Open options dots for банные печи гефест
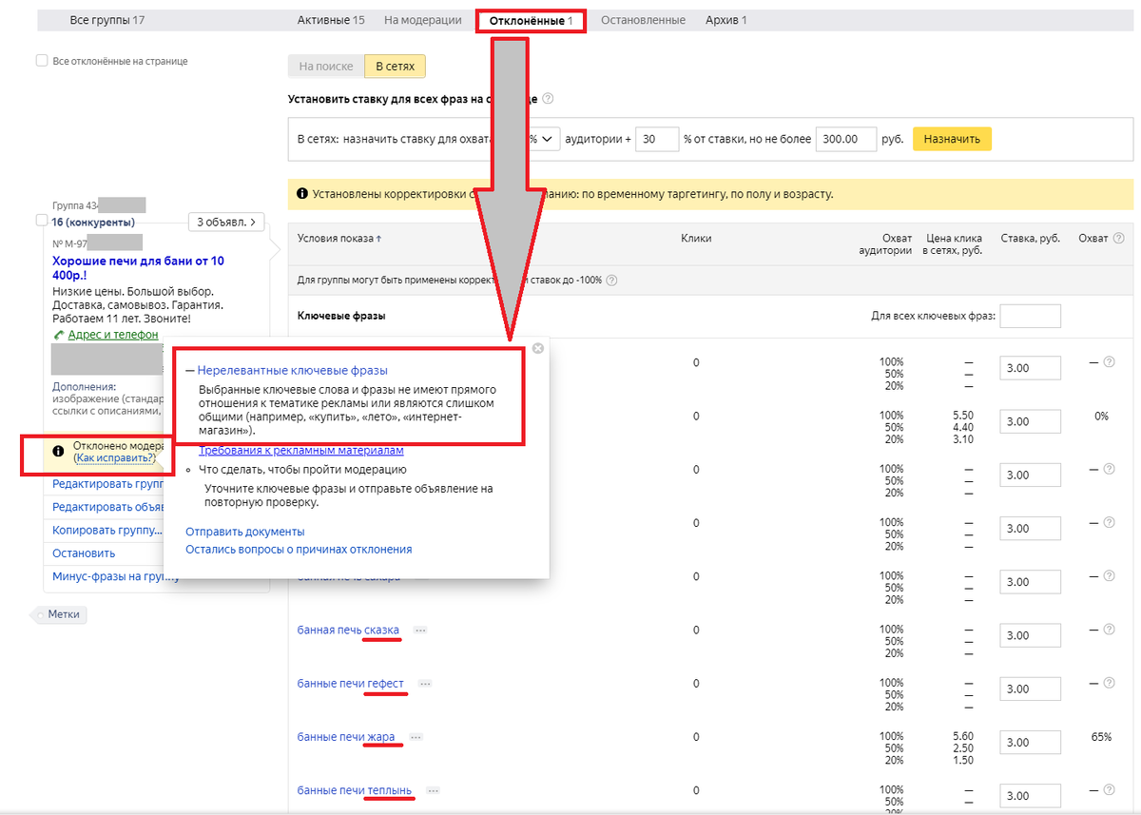Screen dimensions: 1141x815 pos(425,684)
